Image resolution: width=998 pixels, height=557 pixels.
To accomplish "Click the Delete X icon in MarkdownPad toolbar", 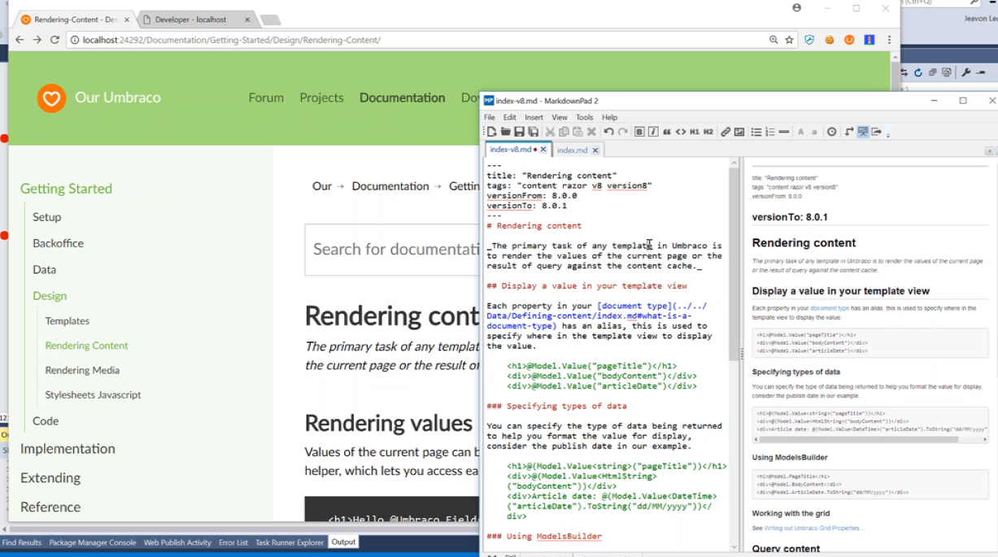I will (x=591, y=132).
